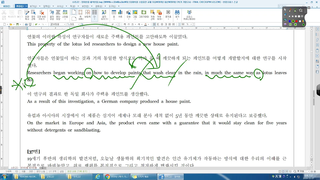Open 글자 모양 character format dialog

52,15
